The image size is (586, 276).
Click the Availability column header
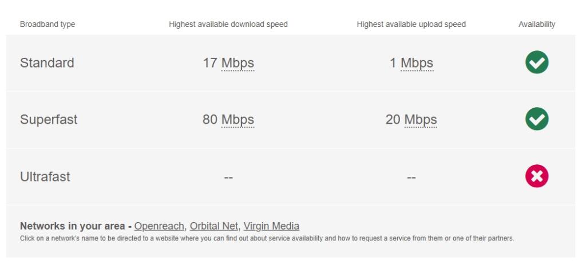[x=537, y=24]
